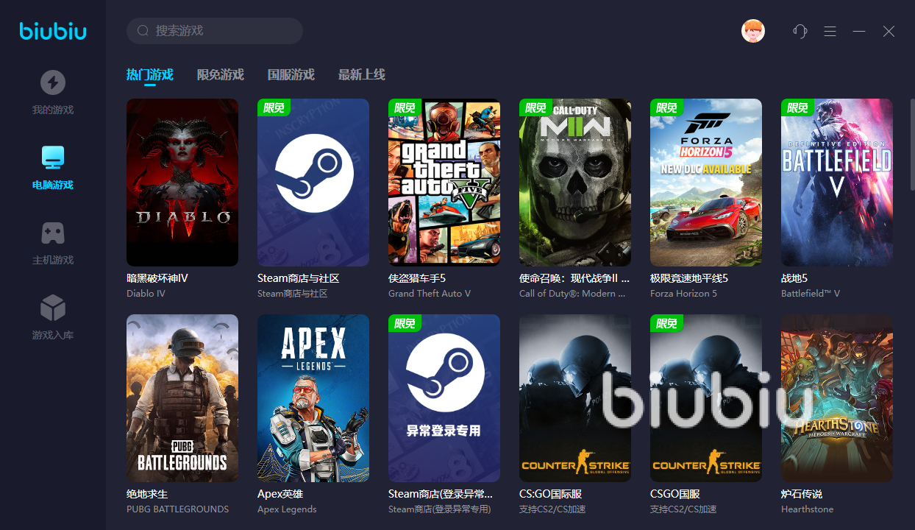The height and width of the screenshot is (530, 915).
Task: Select the 电脑游戏 monitor icon
Action: click(x=52, y=157)
